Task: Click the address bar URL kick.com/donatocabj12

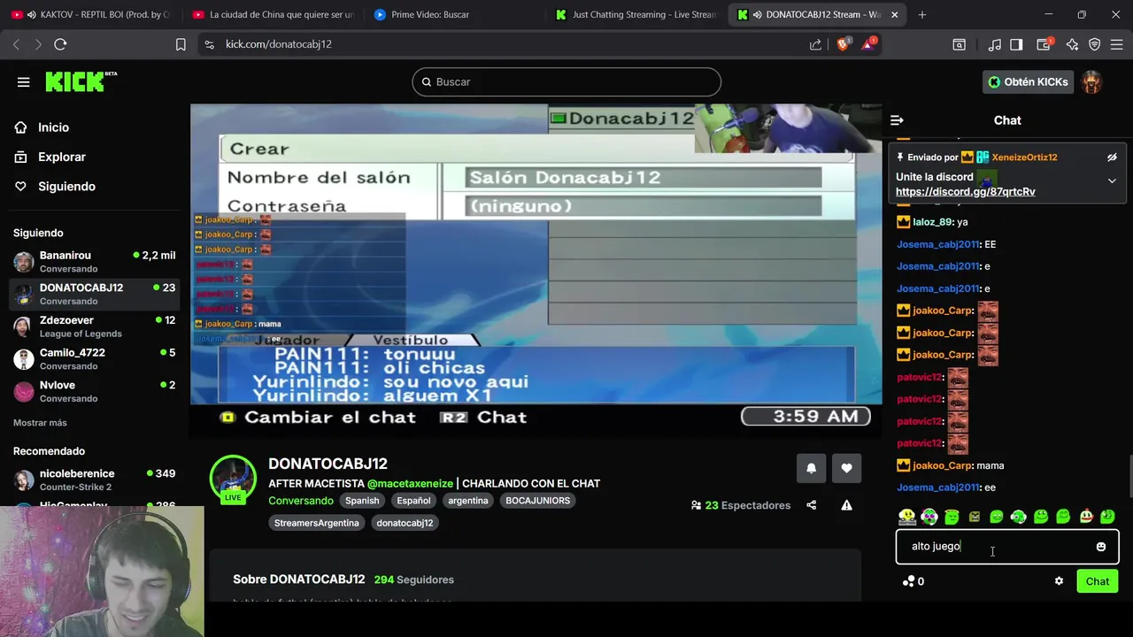Action: [x=279, y=44]
